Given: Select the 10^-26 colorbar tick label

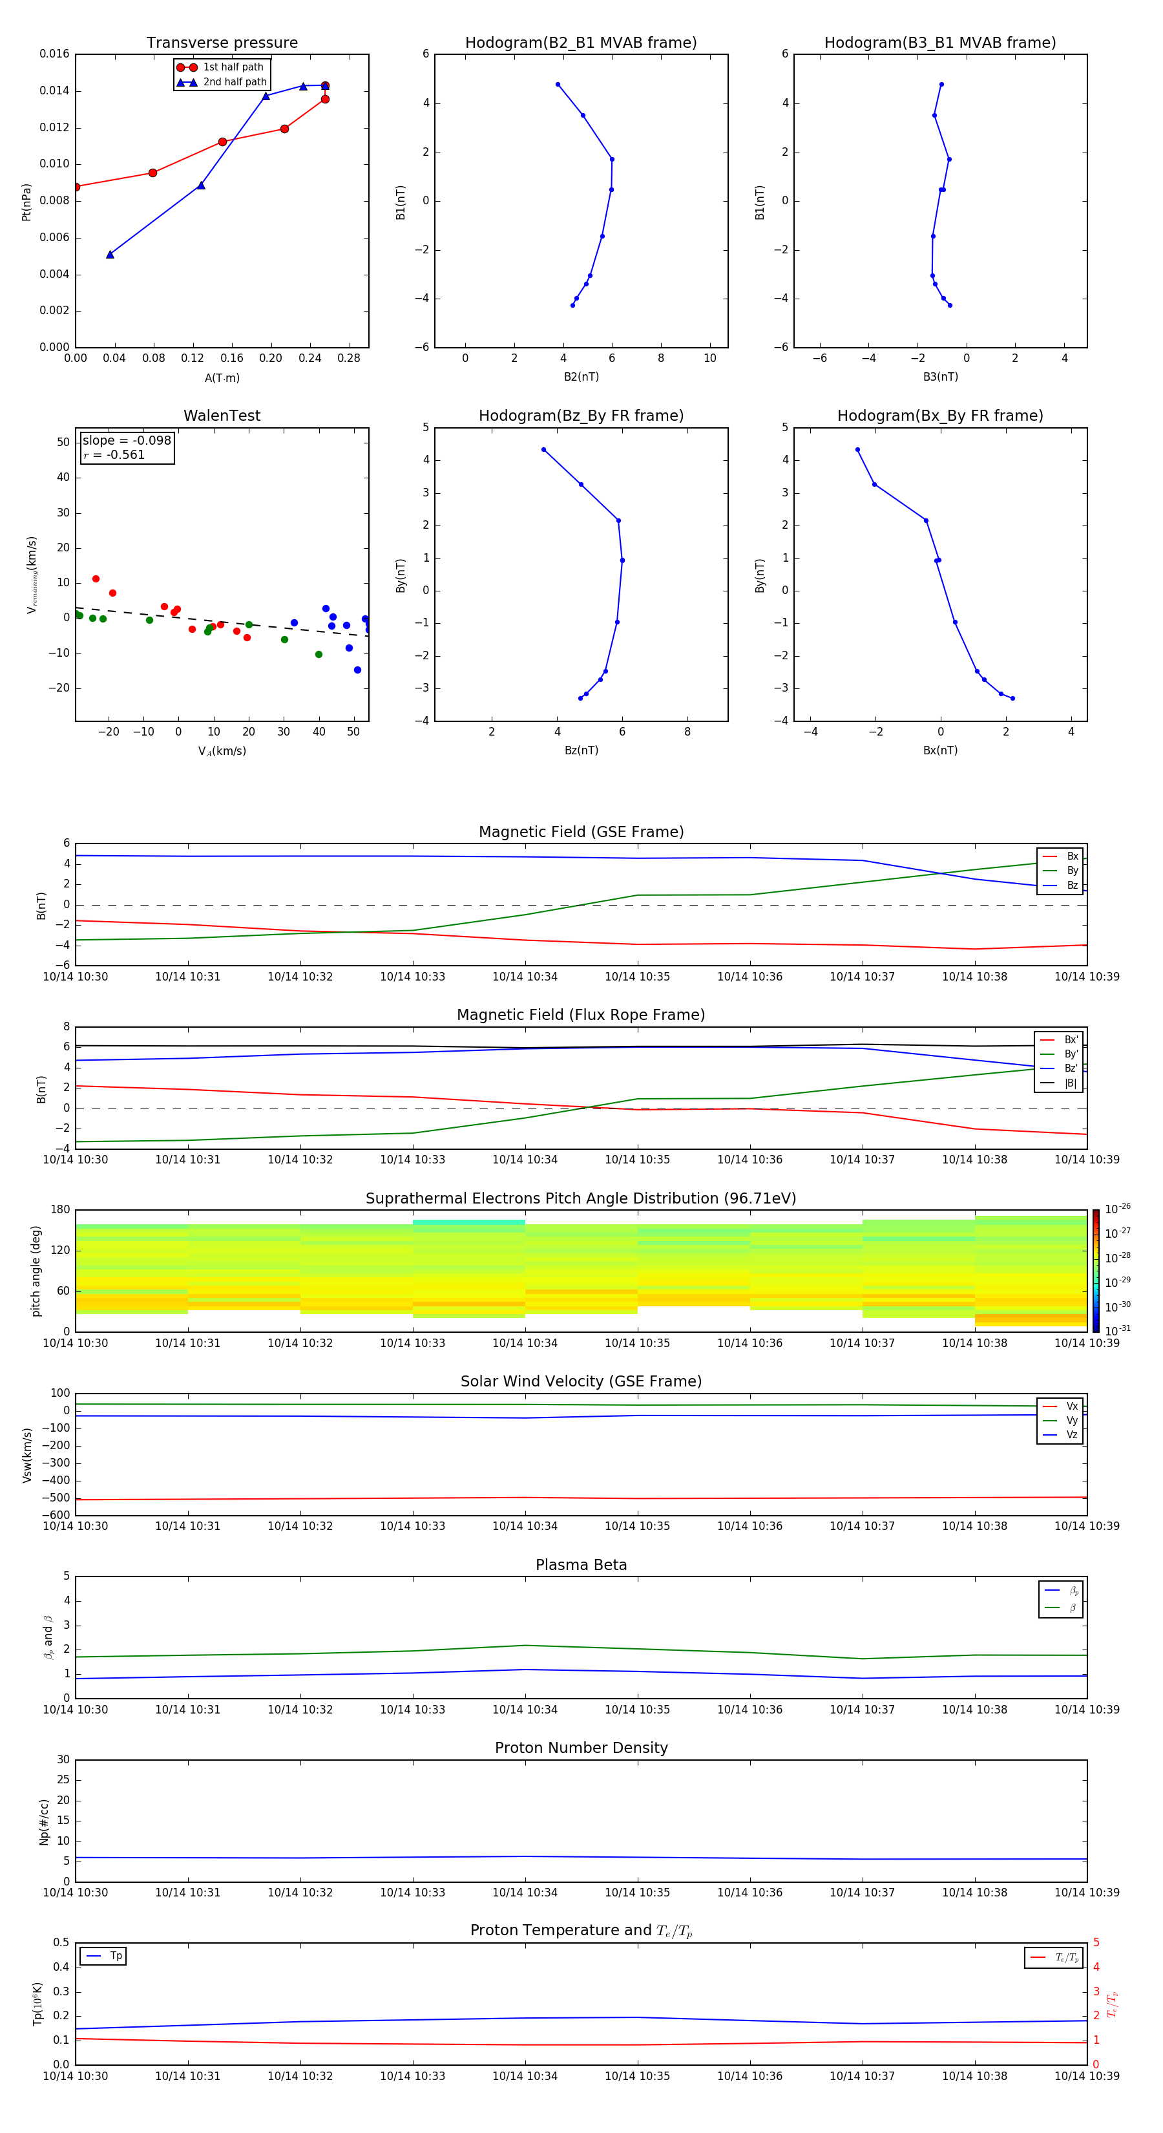Looking at the screenshot, I should (x=1118, y=1209).
